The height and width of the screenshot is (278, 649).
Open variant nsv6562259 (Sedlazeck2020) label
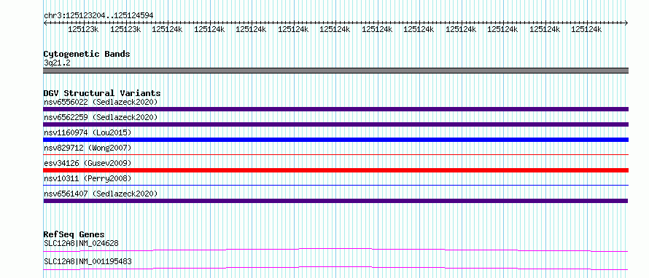coord(101,117)
